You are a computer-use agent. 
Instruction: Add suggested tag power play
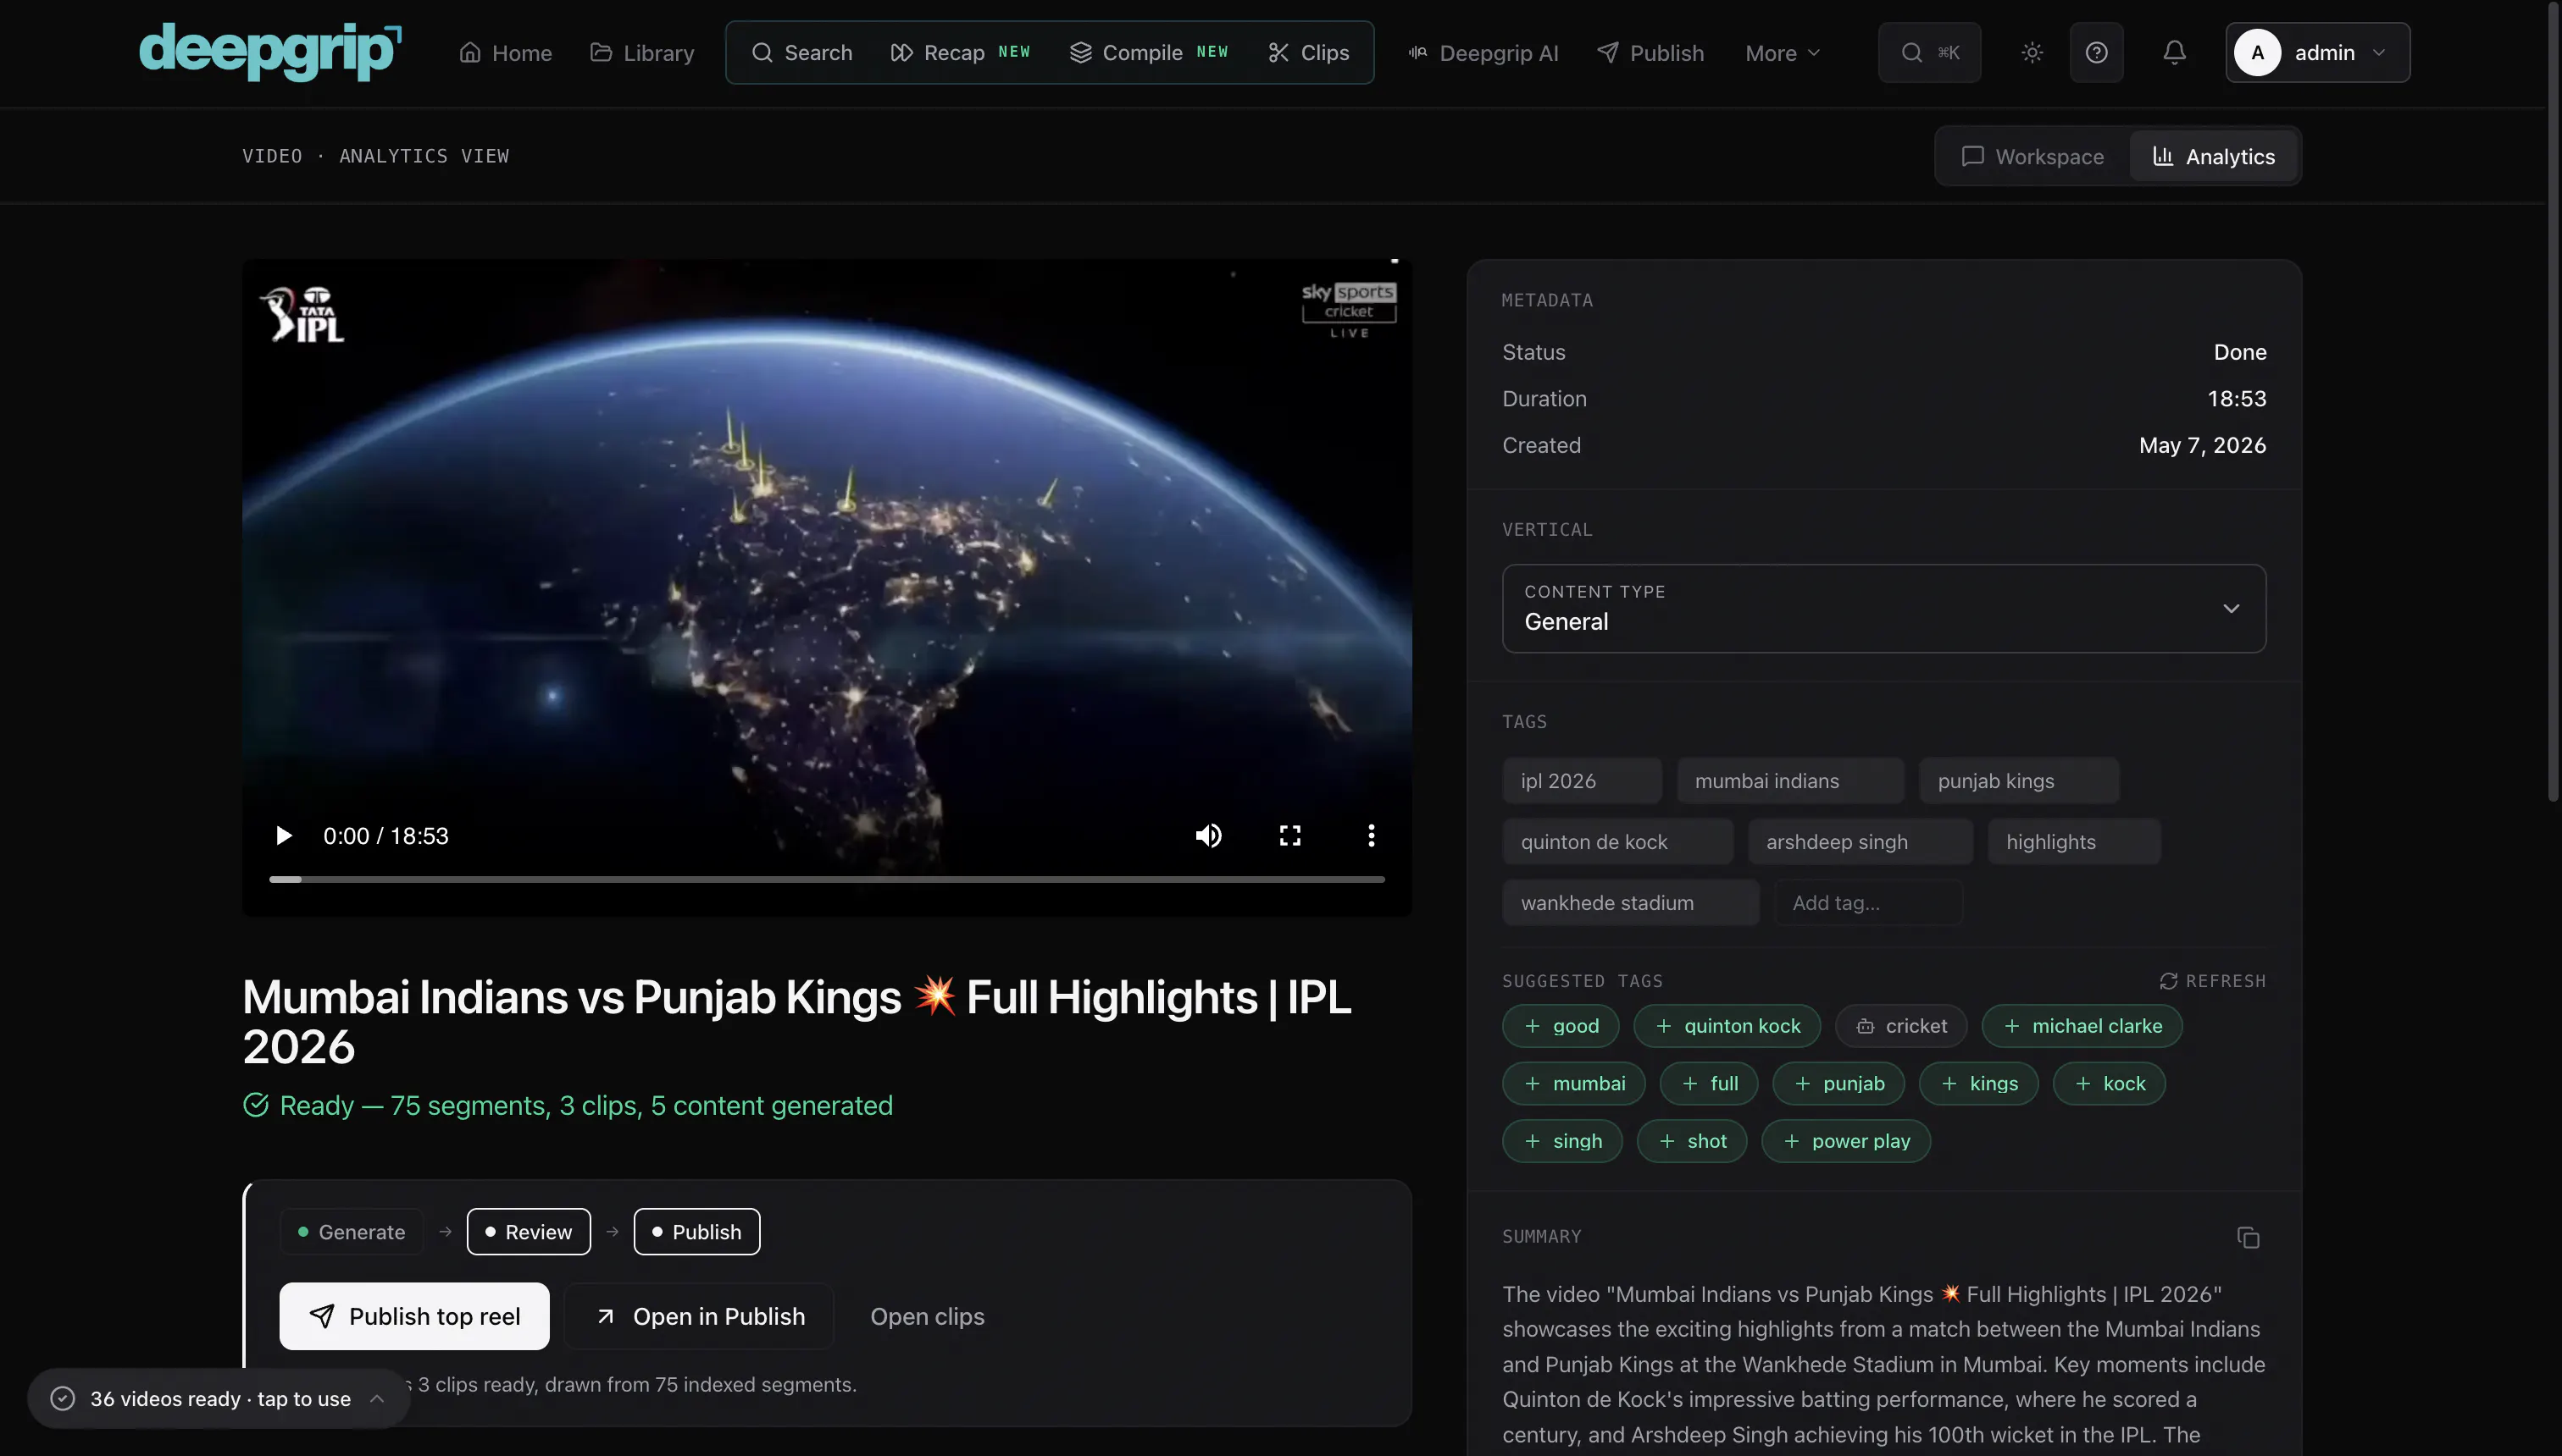(x=1845, y=1140)
